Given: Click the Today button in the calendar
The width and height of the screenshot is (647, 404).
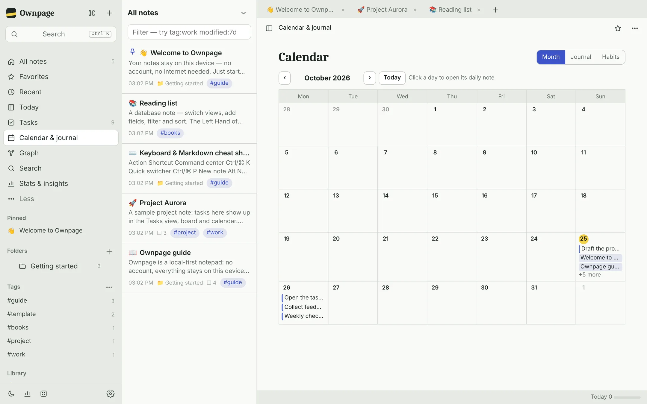Looking at the screenshot, I should [x=392, y=78].
